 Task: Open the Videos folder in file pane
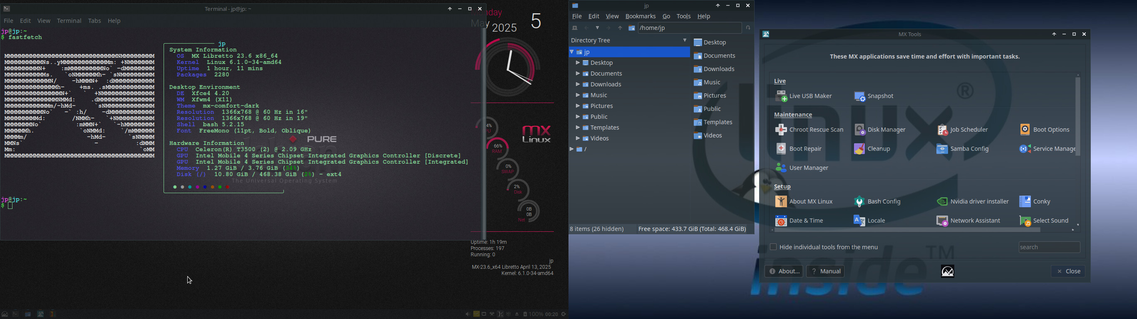point(708,136)
